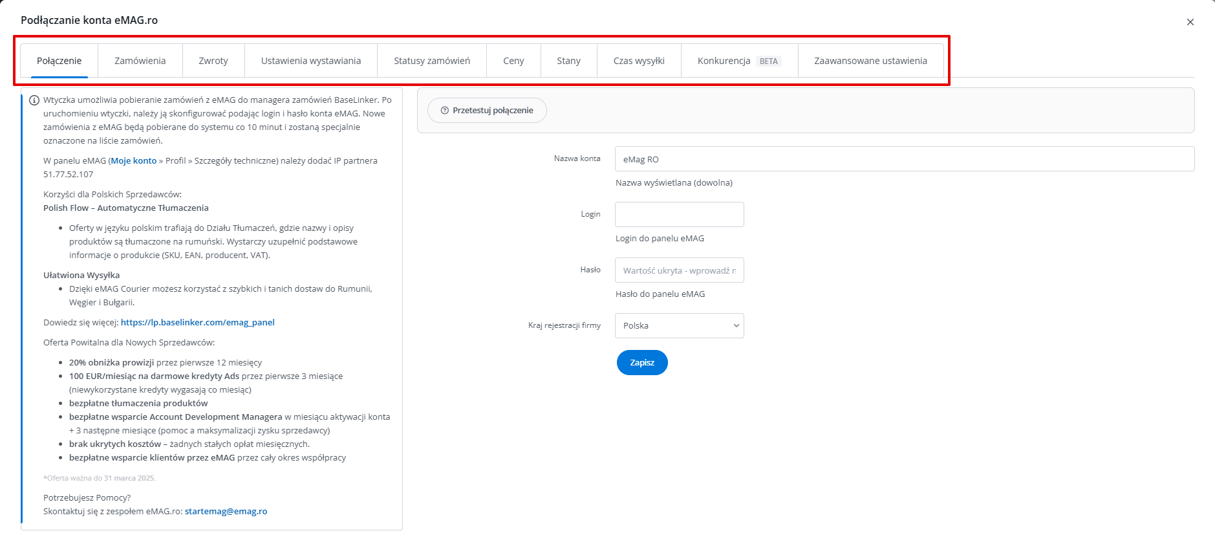This screenshot has height=533, width=1215.
Task: Open the Moje konto link
Action: [134, 161]
